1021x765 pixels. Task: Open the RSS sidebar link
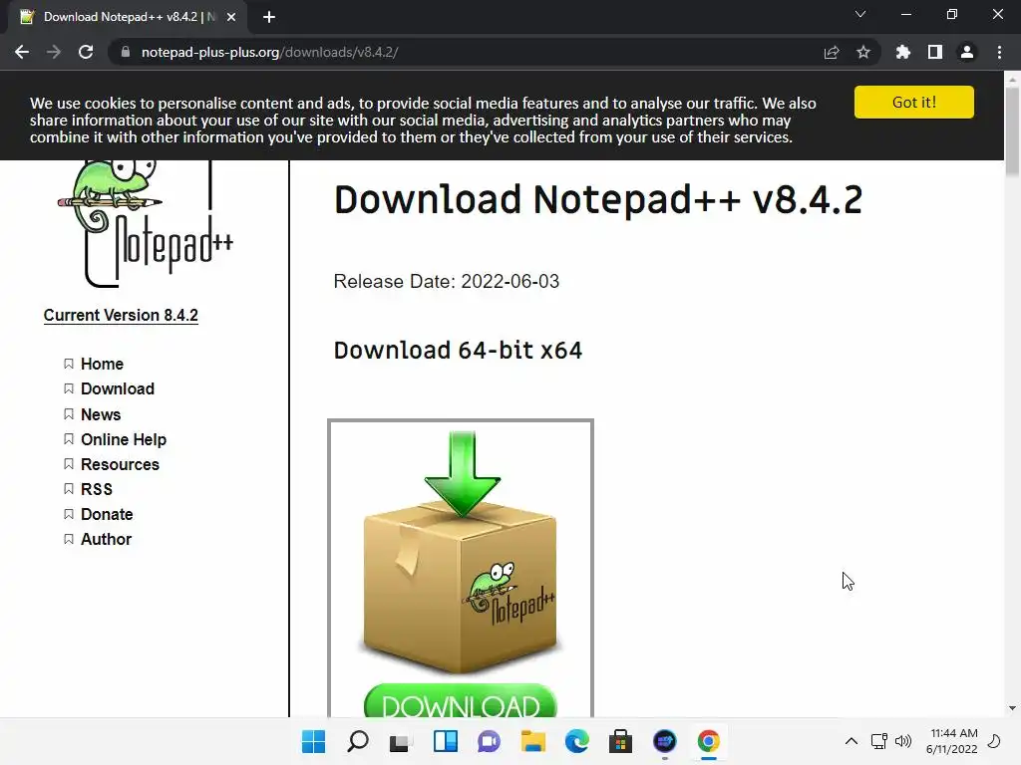[x=97, y=489]
